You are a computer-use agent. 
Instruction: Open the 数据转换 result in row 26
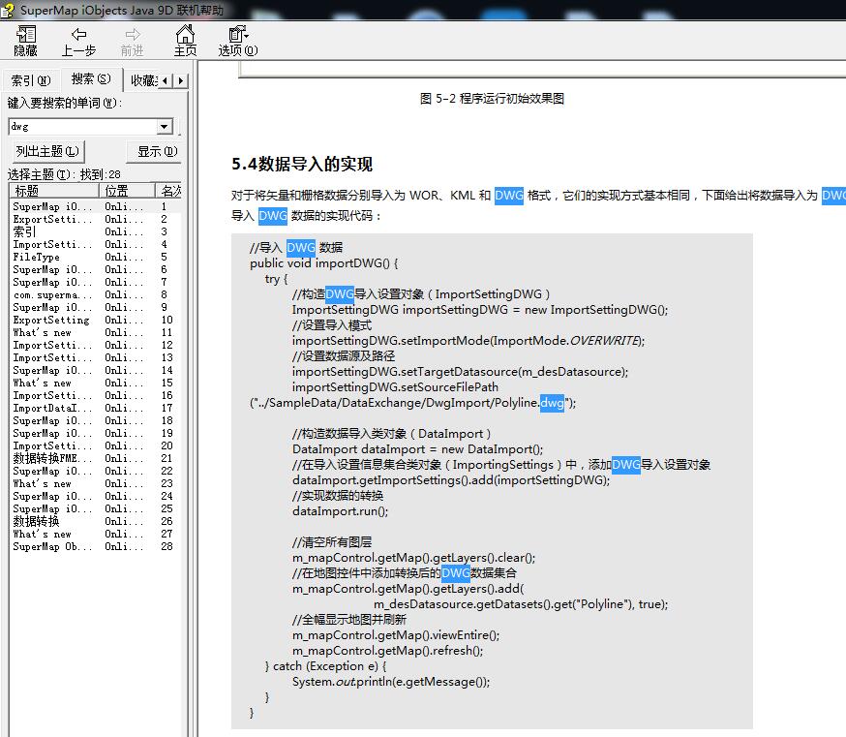tap(37, 521)
